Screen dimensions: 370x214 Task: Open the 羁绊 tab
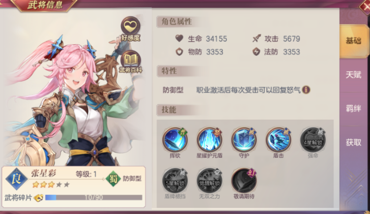(353, 108)
